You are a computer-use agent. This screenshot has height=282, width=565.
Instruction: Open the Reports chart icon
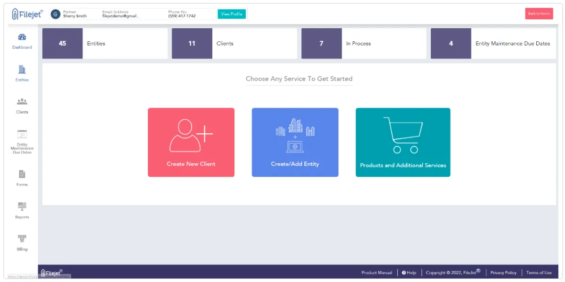[22, 206]
